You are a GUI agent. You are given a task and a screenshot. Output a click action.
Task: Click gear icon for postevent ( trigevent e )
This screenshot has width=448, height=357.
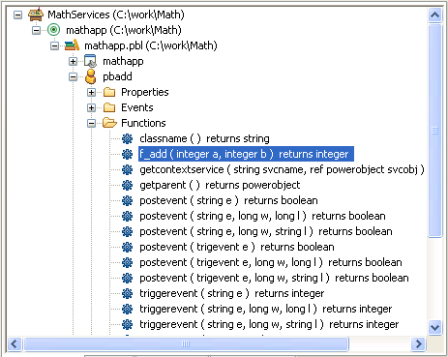pos(128,247)
